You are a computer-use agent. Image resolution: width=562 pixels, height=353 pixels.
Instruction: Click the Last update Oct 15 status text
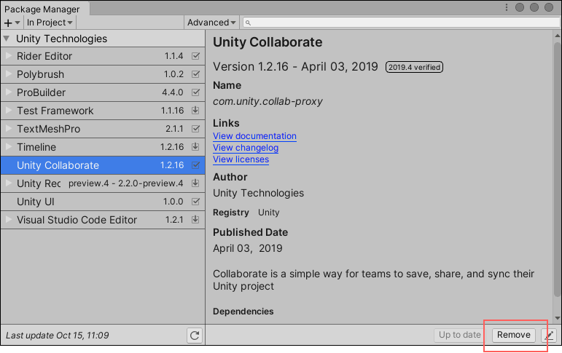[x=58, y=336]
